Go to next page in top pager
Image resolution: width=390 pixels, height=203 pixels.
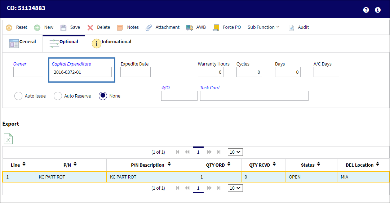coord(209,152)
